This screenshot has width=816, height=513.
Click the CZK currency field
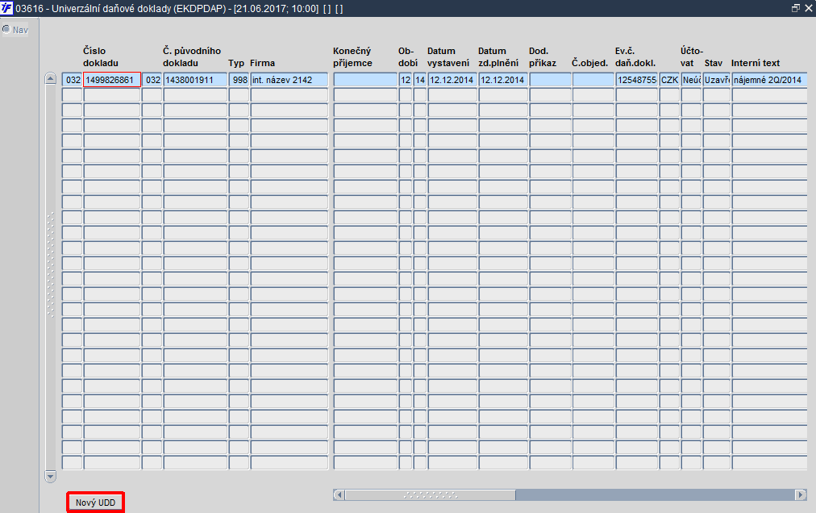click(669, 80)
